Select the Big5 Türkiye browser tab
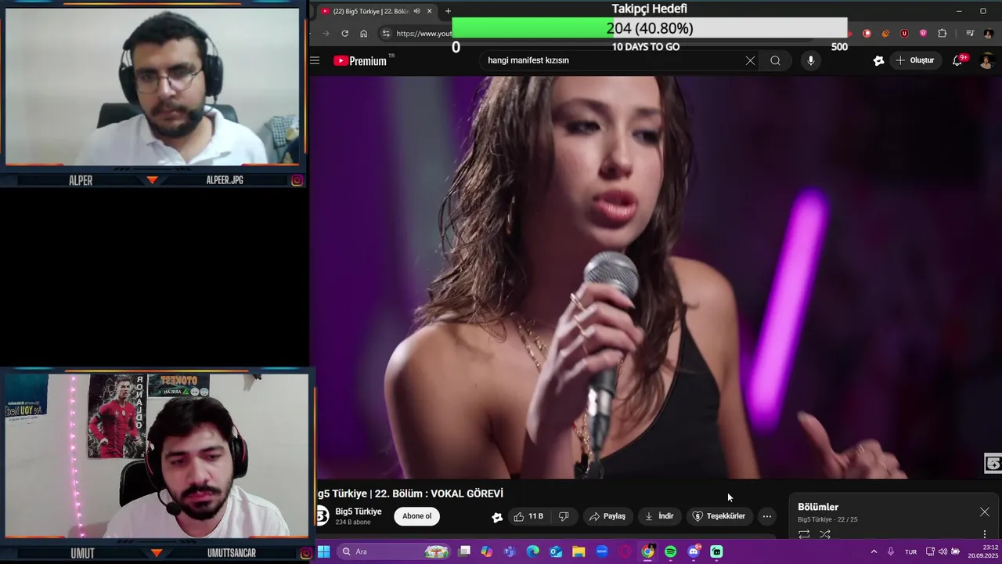Screen dimensions: 1002x564 pos(376,11)
